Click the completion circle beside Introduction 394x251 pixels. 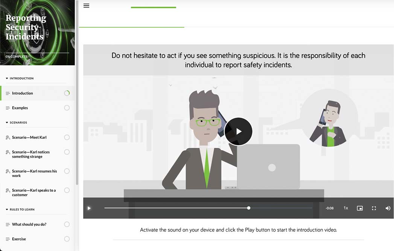coord(67,93)
